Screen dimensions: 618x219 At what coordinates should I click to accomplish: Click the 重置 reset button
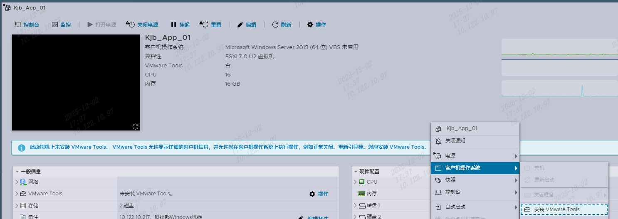pos(210,25)
